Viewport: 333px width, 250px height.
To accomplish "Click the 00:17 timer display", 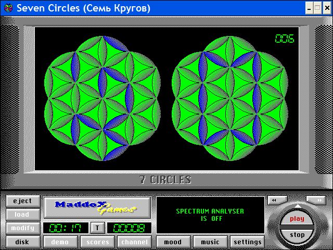I will (66, 228).
